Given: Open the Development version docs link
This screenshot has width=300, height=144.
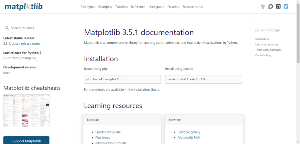Looking at the screenshot, I should tap(7, 73).
